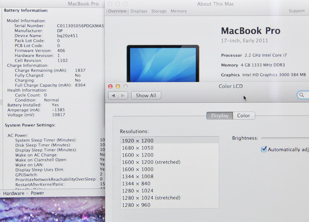Click Wake on LAN row
Screen dimensions: 309x222
click(60, 165)
